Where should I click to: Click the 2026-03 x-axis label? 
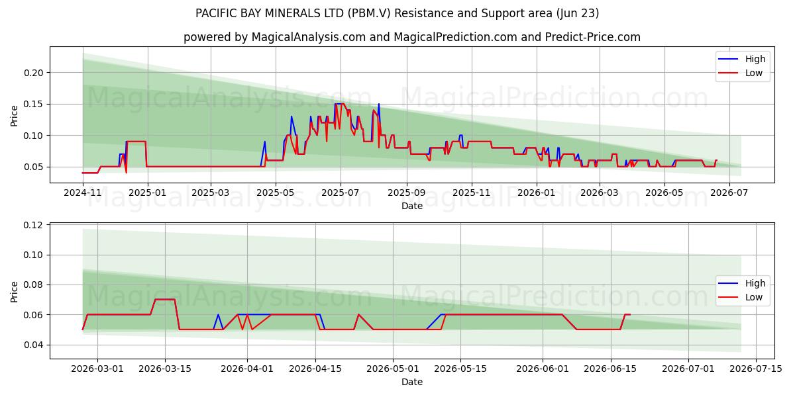tap(599, 193)
